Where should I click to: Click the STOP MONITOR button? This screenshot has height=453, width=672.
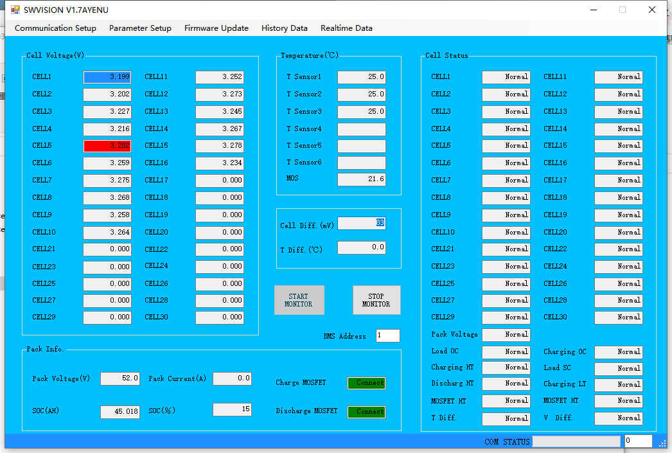pyautogui.click(x=376, y=300)
